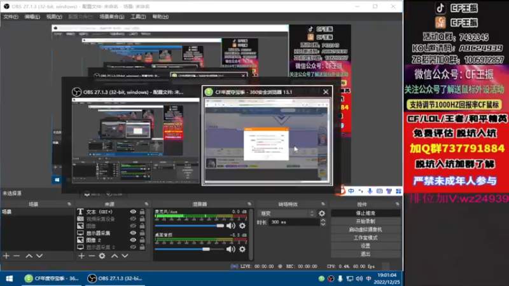Show the 图像 source with its eye icon
Viewport: 509px width, 286px height.
(133, 226)
